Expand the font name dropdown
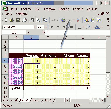This screenshot has width=111, height=109. pos(35,27)
